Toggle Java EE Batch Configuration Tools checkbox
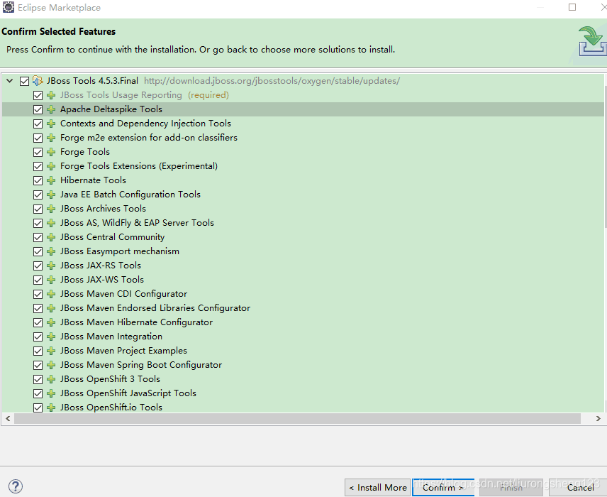Image resolution: width=607 pixels, height=497 pixels. pos(38,195)
